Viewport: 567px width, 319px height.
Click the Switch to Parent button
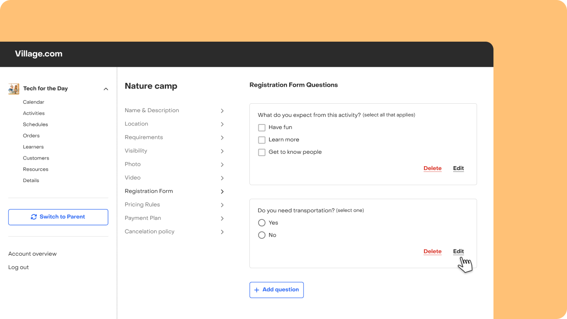[58, 217]
